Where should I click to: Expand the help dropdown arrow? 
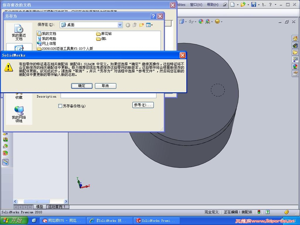pos(275,5)
